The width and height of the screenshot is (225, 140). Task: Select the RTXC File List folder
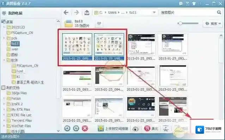point(21,115)
